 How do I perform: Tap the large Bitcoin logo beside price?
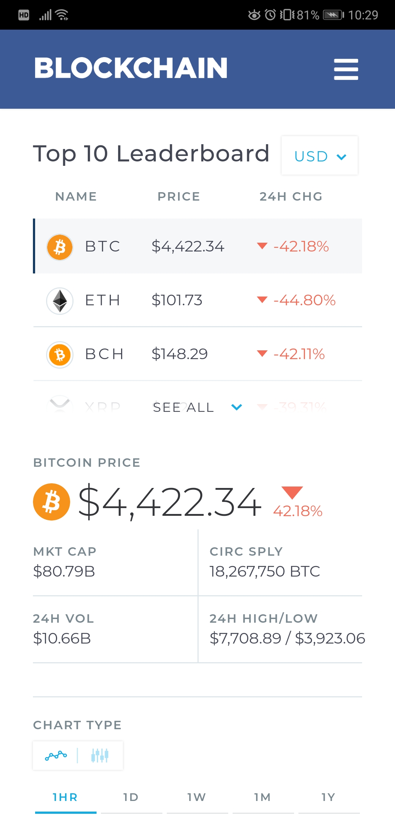52,502
